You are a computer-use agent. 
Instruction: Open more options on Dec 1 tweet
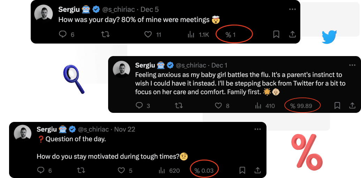point(353,65)
